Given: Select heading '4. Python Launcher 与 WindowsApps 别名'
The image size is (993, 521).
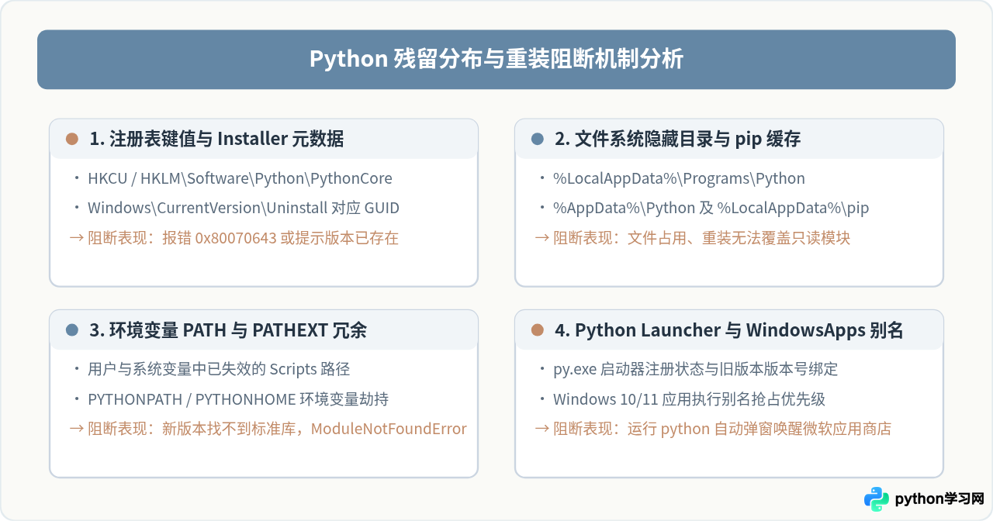Looking at the screenshot, I should pyautogui.click(x=729, y=330).
